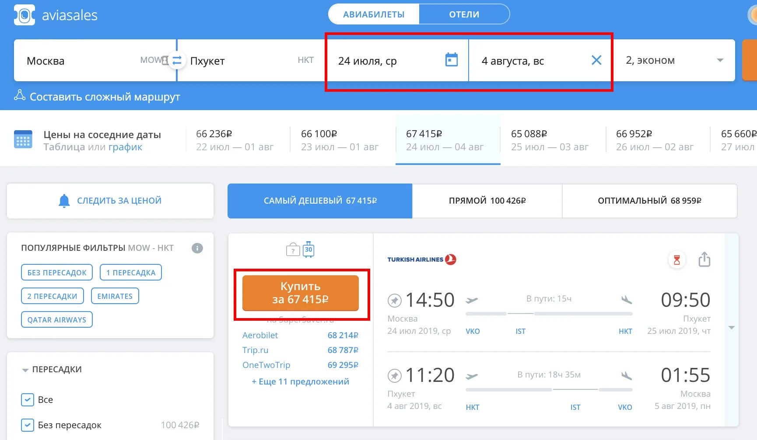The height and width of the screenshot is (440, 757).
Task: Apply QATAR AIRWAYS filter chip
Action: point(57,320)
